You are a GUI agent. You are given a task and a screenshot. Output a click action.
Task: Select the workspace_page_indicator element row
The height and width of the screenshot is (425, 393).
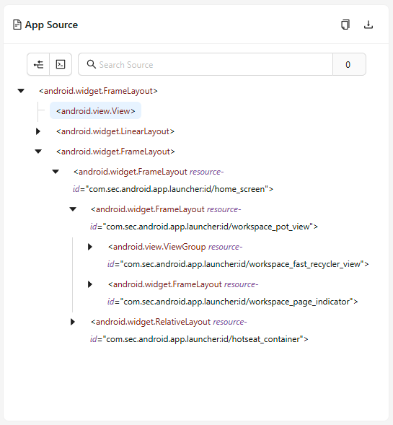232,293
